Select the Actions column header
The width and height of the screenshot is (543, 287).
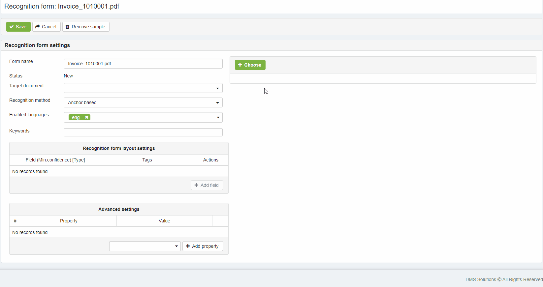click(210, 160)
